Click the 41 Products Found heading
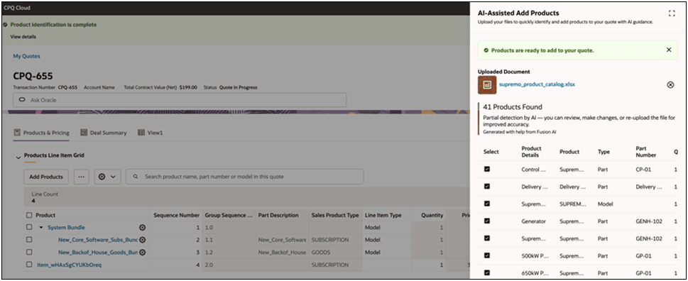 pos(513,106)
